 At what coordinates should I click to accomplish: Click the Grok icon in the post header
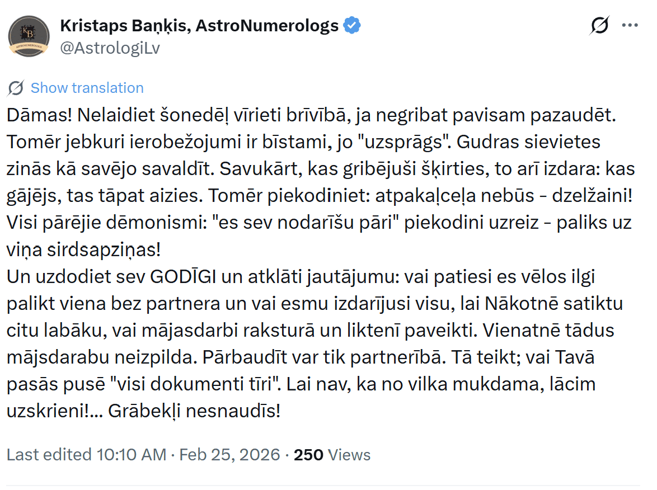click(x=599, y=26)
